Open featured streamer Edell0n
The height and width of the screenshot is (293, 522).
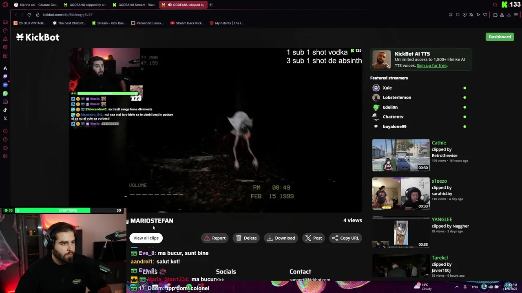[390, 107]
